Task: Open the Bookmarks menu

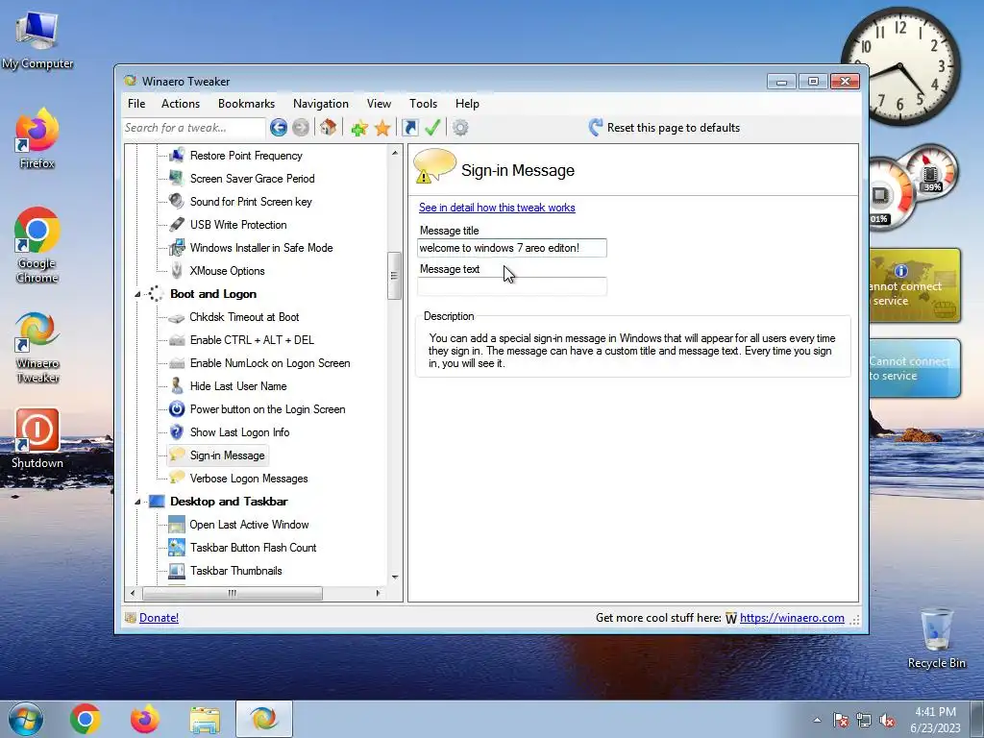Action: [x=246, y=104]
